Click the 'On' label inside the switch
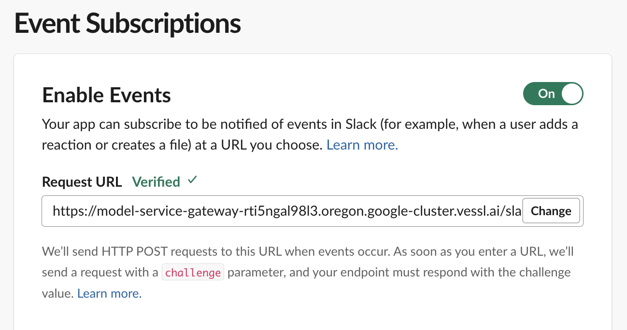Screen dimensions: 627x330 [546, 94]
